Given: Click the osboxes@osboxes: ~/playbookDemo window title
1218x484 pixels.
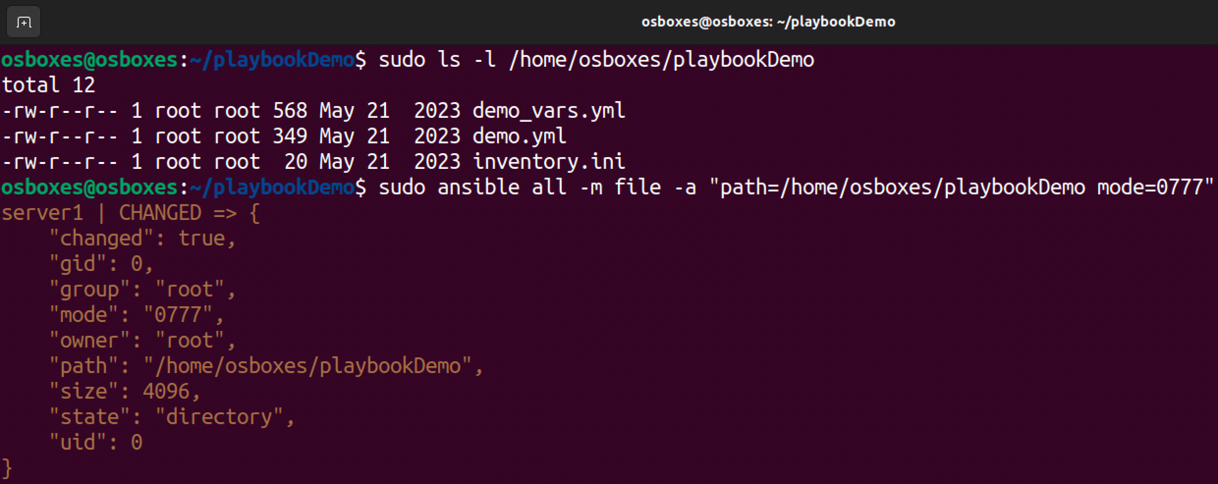Looking at the screenshot, I should (x=768, y=22).
